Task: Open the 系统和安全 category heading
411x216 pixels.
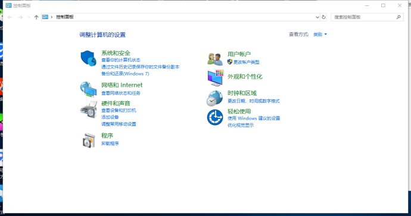Action: click(x=116, y=53)
